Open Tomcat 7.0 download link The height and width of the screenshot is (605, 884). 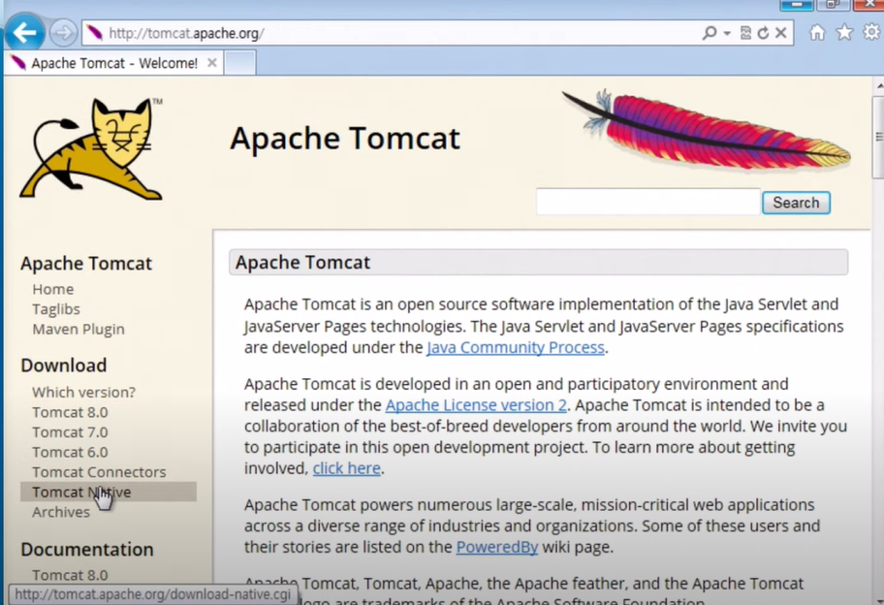pyautogui.click(x=70, y=431)
